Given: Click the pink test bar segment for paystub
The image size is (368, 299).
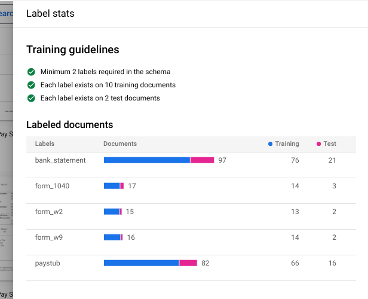Looking at the screenshot, I should click(188, 263).
